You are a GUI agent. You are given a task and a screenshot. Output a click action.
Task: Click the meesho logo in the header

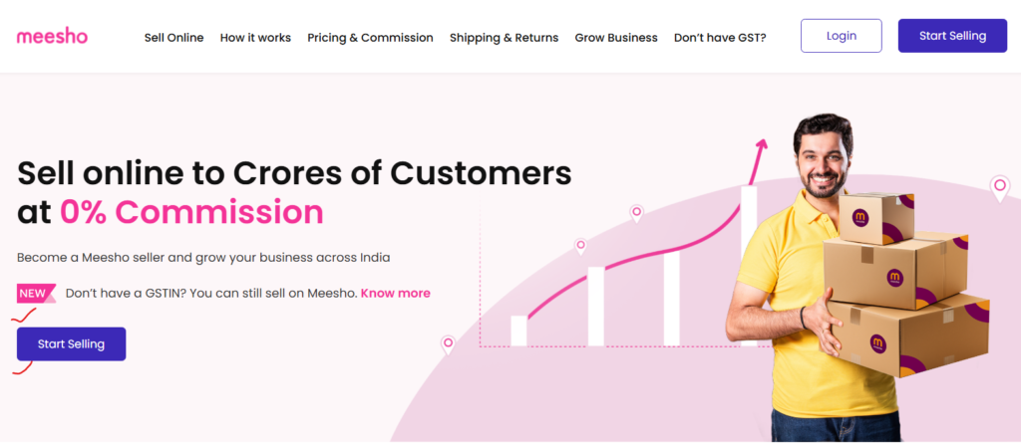click(52, 37)
